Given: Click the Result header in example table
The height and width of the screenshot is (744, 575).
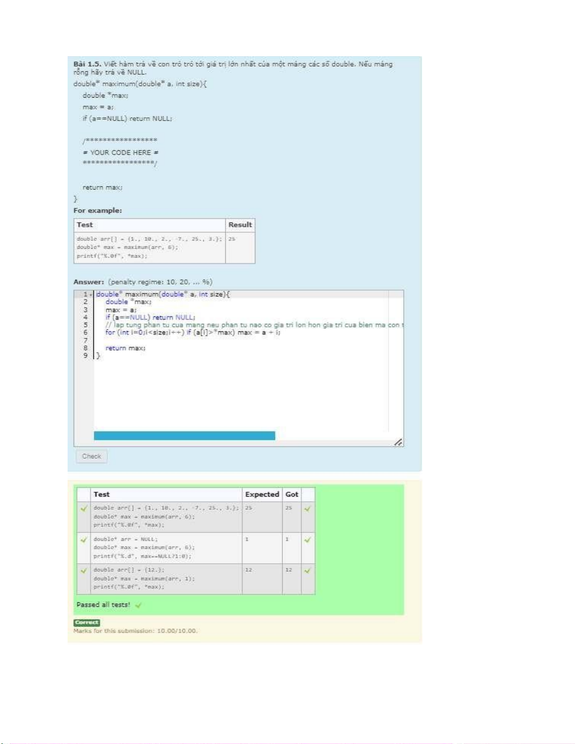Looking at the screenshot, I should 240,225.
